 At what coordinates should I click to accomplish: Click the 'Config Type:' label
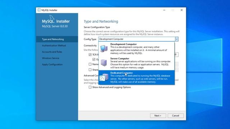click(90, 39)
